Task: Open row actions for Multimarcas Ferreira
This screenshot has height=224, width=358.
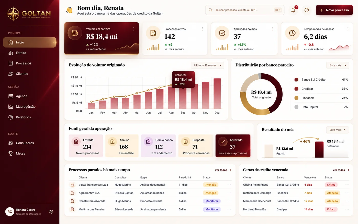Action: (229, 209)
